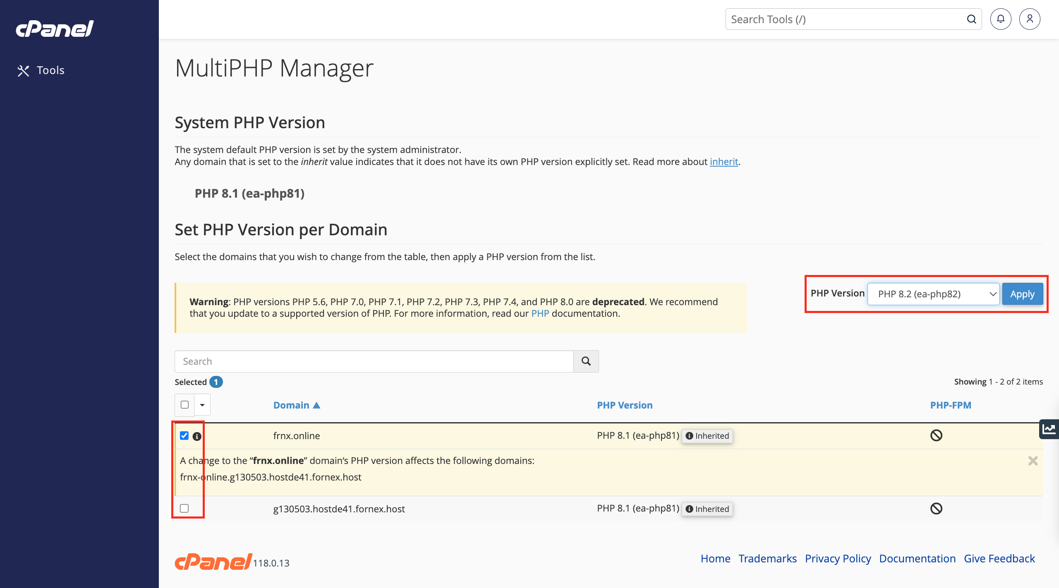Screen dimensions: 1059x588
Task: Click the PHP 8.1 (ea-php81) system version text
Action: [x=249, y=194]
